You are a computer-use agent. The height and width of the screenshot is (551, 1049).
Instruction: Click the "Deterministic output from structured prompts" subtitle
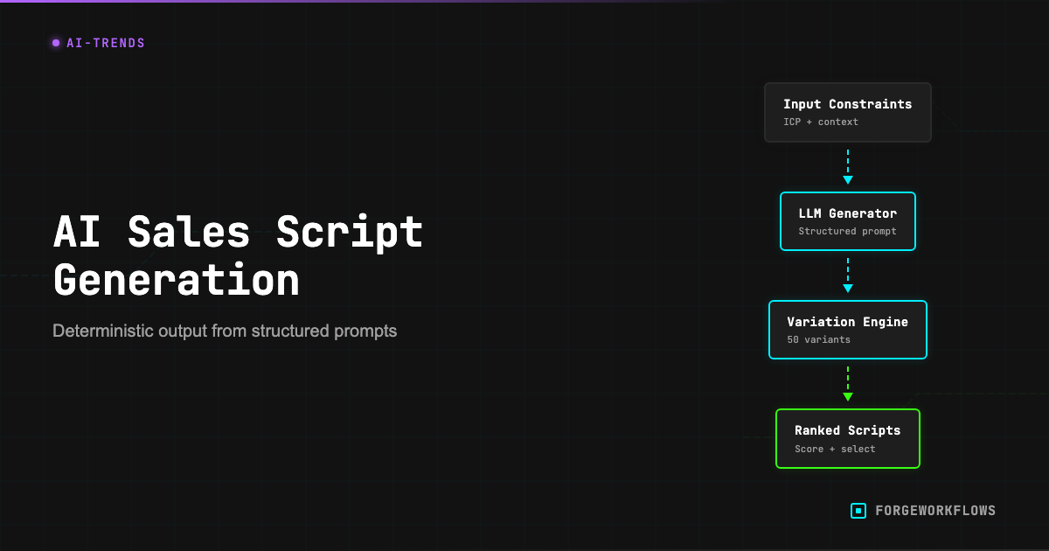pyautogui.click(x=225, y=331)
